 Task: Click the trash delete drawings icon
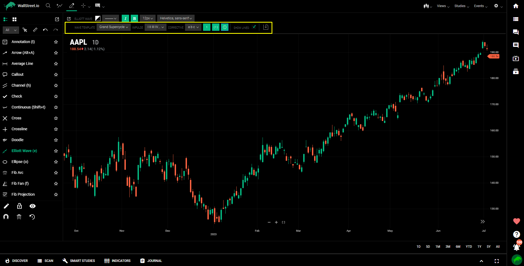pos(19,217)
